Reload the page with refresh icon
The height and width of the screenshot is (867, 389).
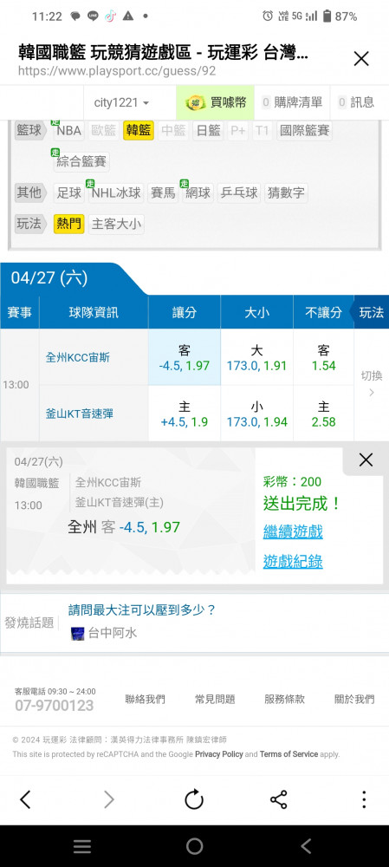[x=194, y=799]
